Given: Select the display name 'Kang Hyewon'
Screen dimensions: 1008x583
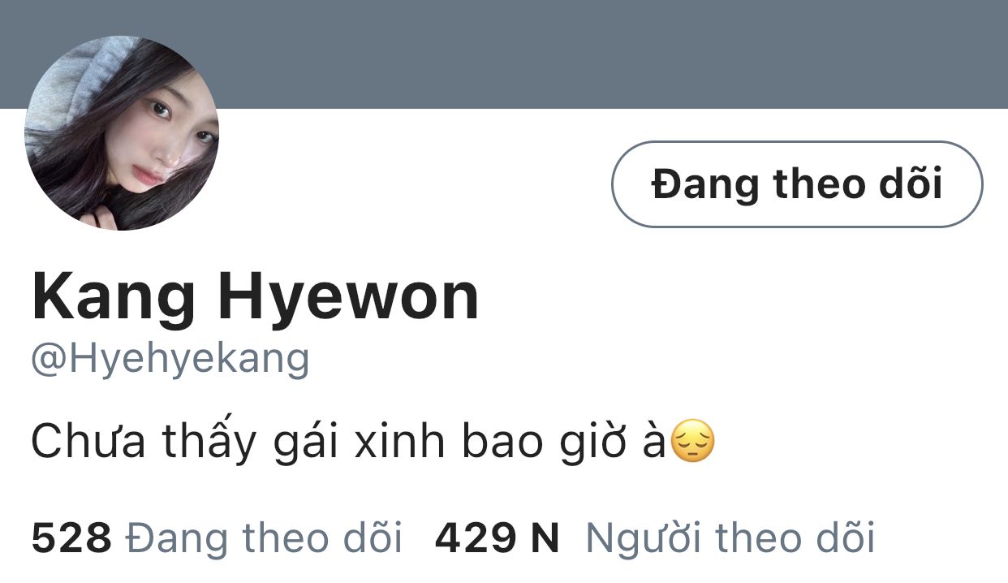Looking at the screenshot, I should coord(256,300).
